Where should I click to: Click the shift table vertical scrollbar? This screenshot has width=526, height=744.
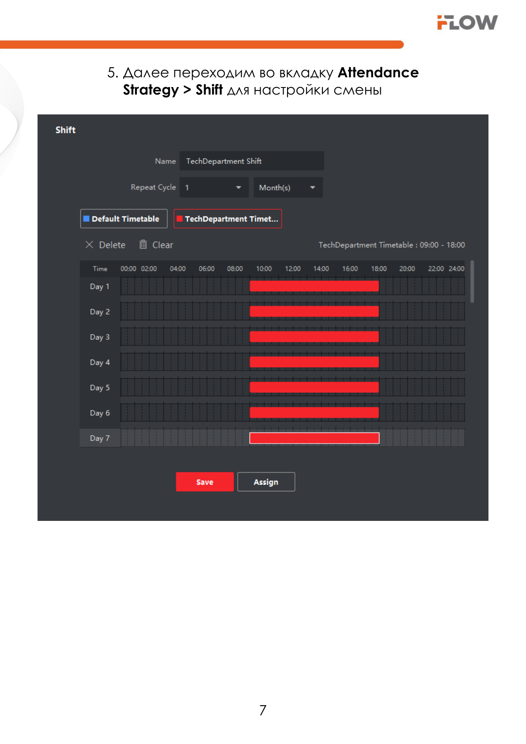(x=472, y=281)
